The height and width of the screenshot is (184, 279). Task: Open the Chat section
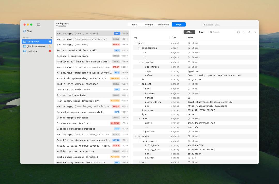coord(29,31)
